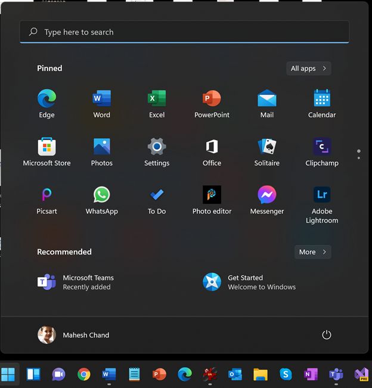Open Get Started Welcome to Windows
The image size is (372, 388).
click(x=249, y=282)
